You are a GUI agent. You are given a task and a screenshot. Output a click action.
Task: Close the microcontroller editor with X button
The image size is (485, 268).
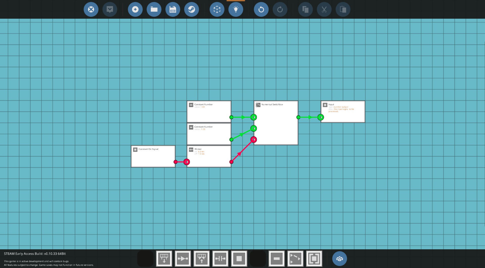[91, 10]
